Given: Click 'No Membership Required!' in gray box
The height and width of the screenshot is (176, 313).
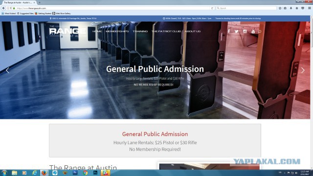Looking at the screenshot, I should 155,149.
